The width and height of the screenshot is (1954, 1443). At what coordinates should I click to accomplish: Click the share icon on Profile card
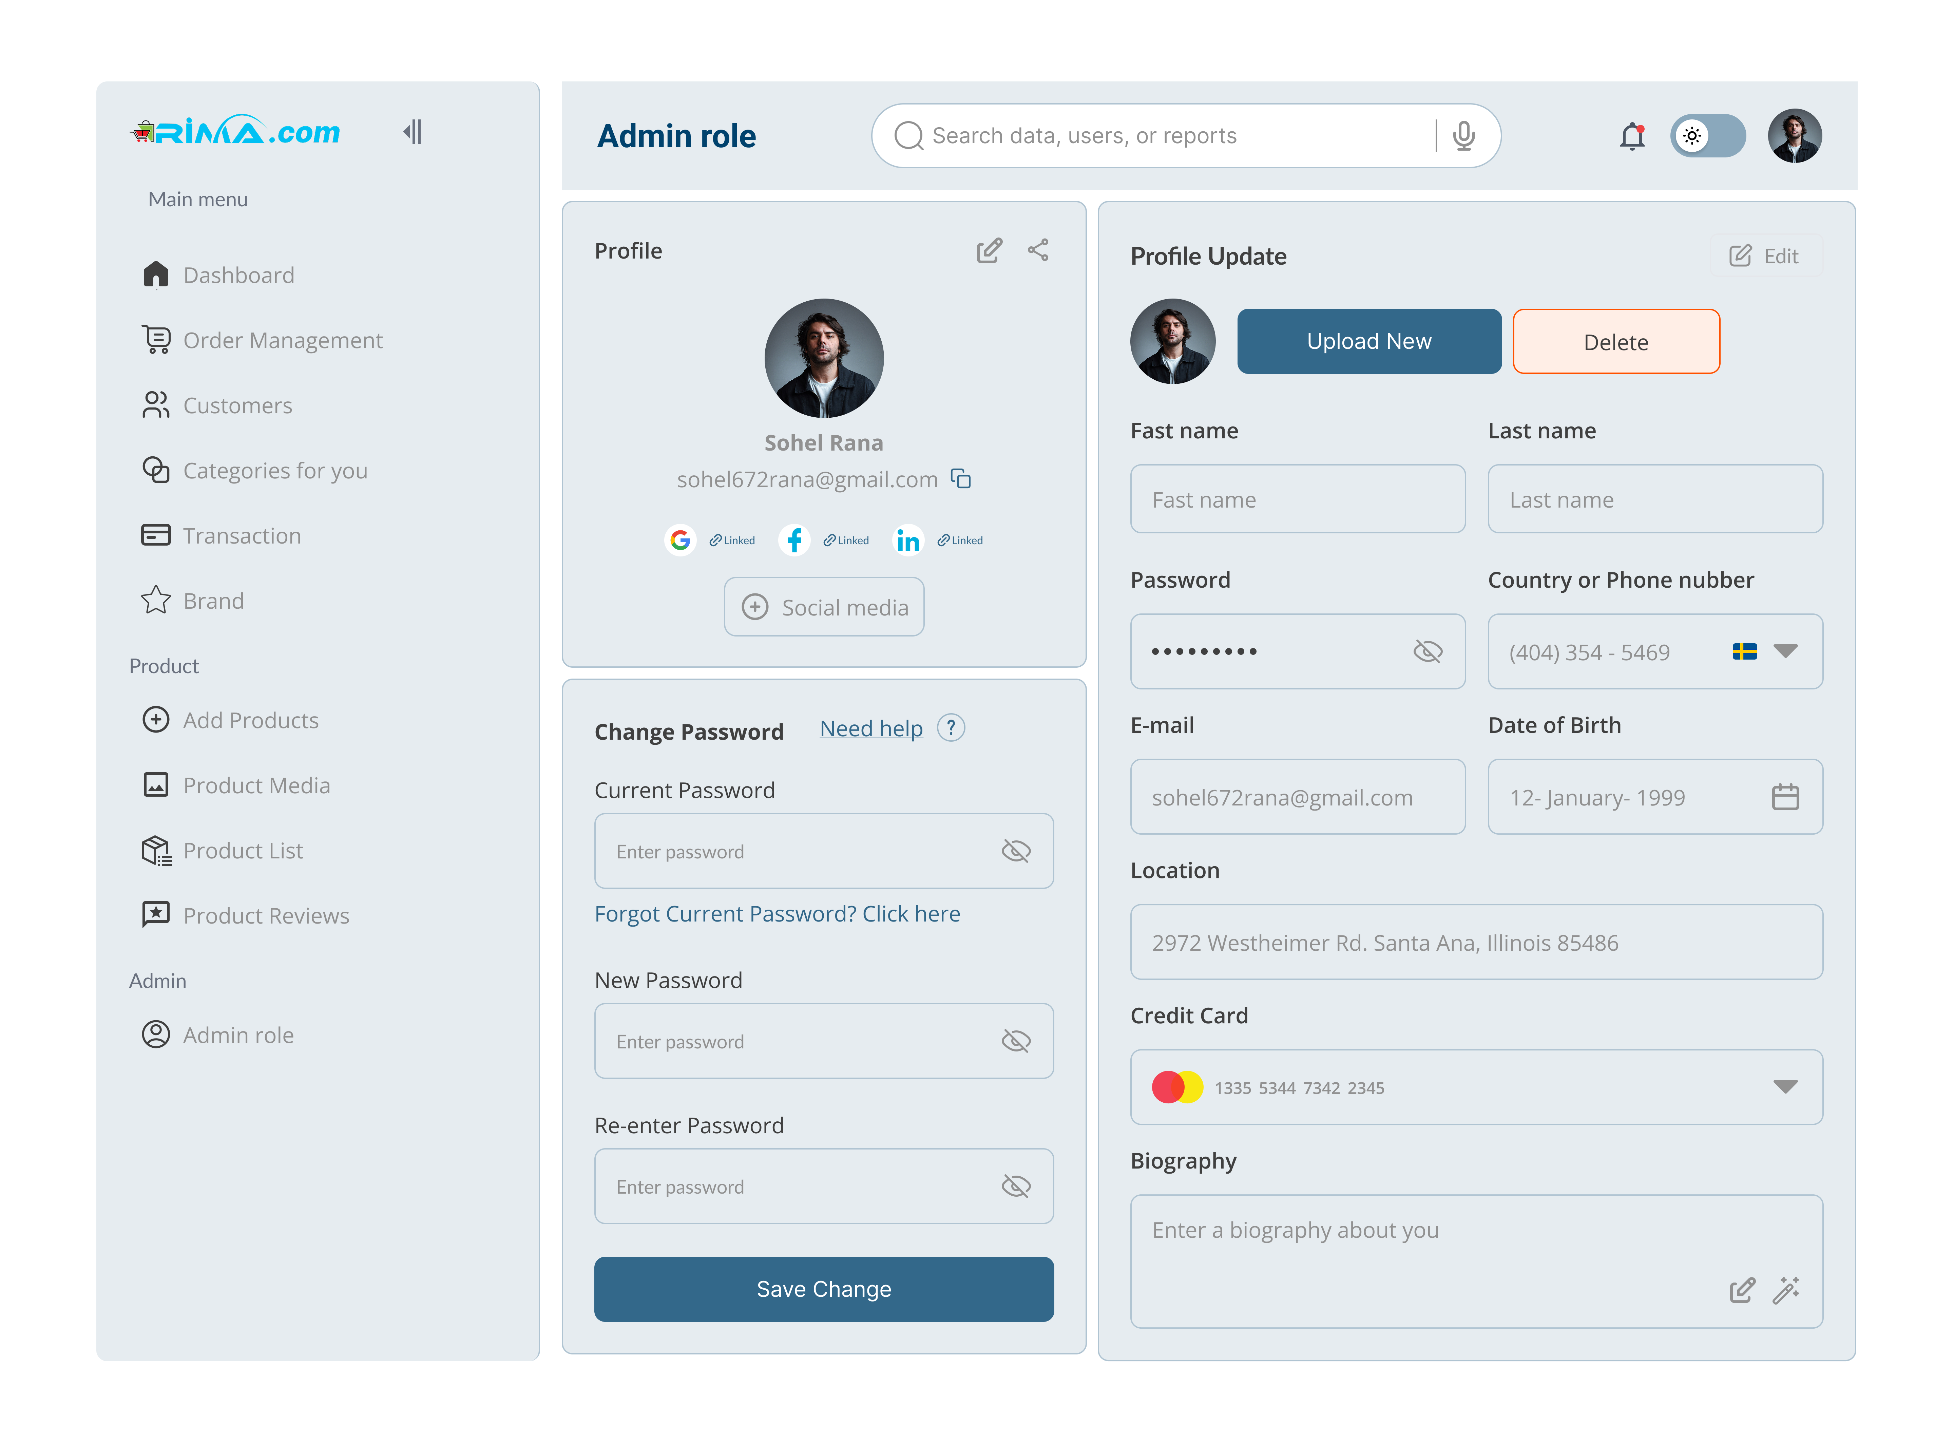(1038, 250)
